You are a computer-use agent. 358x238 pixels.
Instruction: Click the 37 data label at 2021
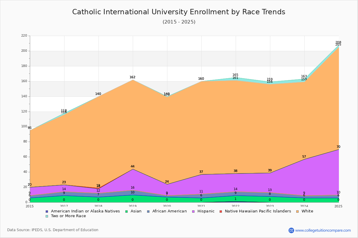pyautogui.click(x=201, y=172)
